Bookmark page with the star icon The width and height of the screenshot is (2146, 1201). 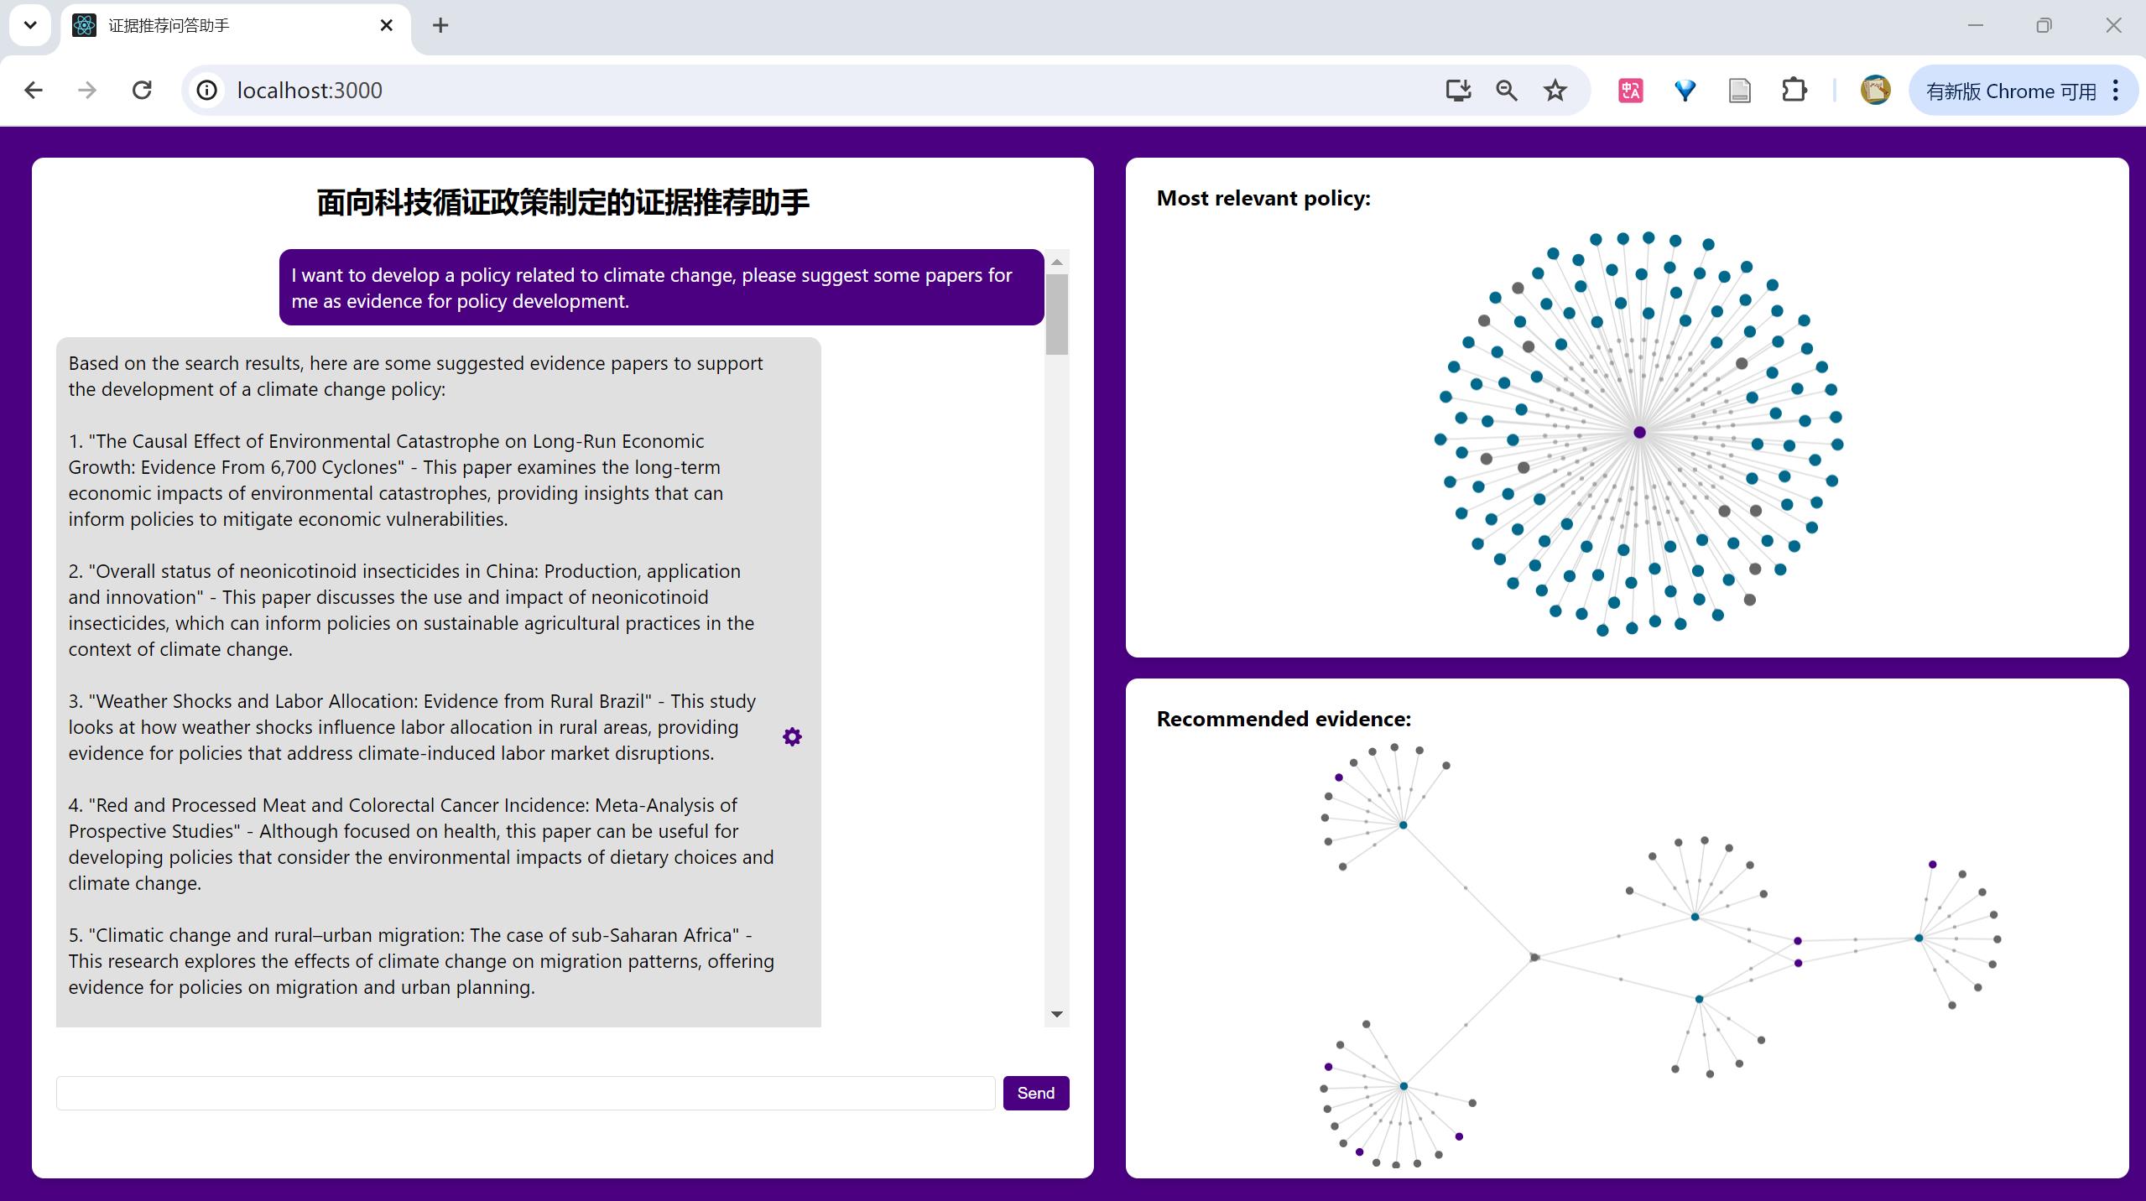click(1555, 91)
